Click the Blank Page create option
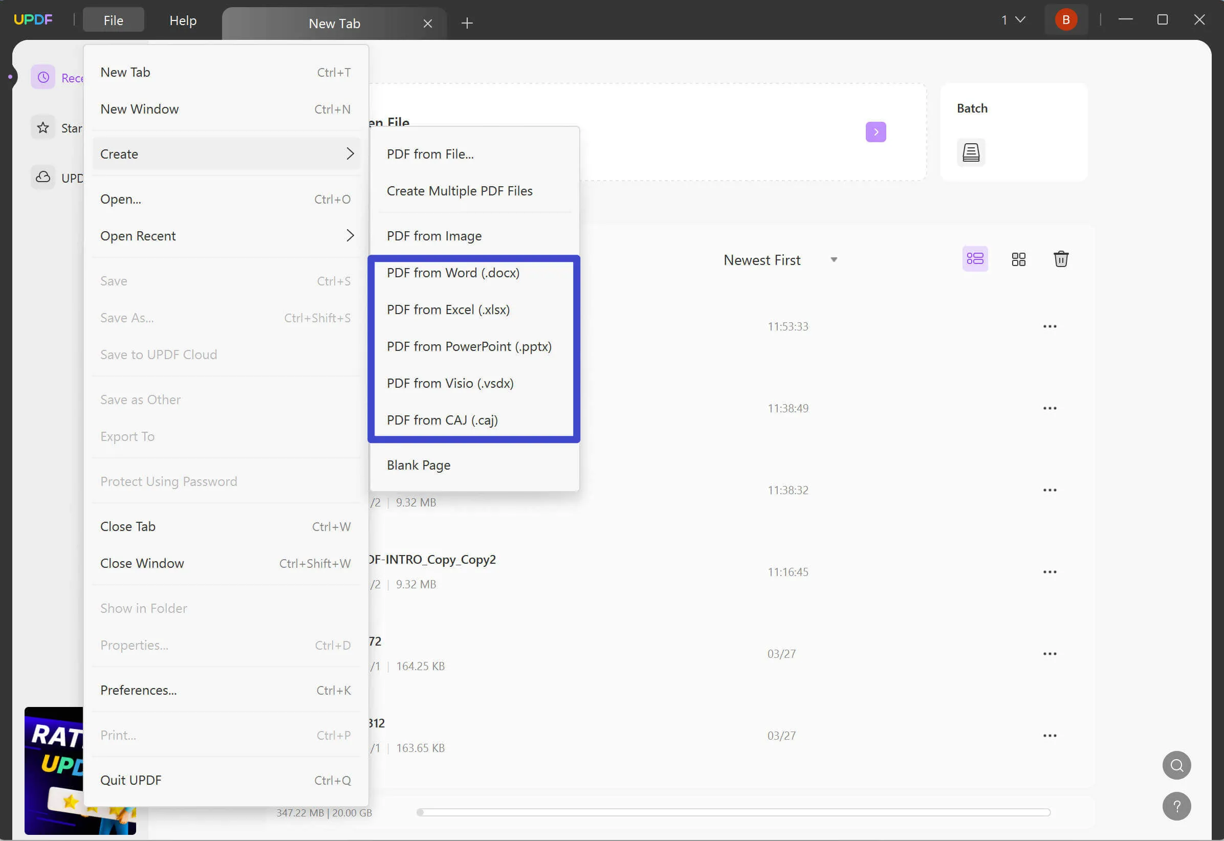This screenshot has width=1224, height=841. pyautogui.click(x=418, y=464)
